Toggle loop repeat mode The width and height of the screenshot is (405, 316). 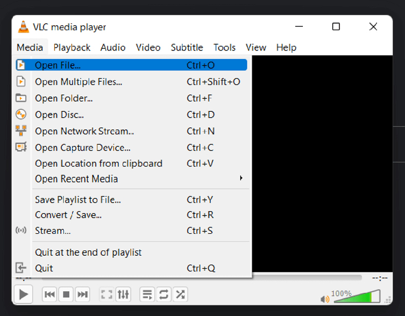164,295
